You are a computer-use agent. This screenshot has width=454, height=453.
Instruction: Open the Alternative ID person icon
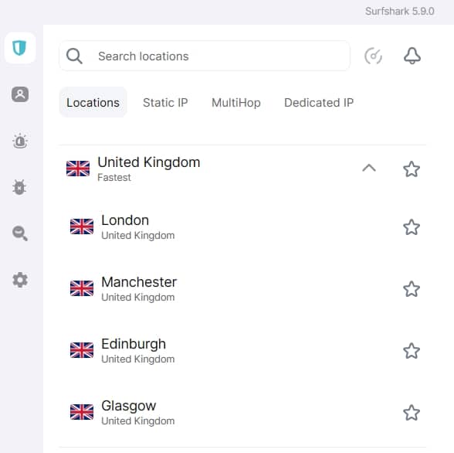[x=20, y=94]
